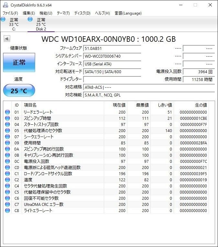The width and height of the screenshot is (218, 247).
Task: Click raw value 000000000F7F
Action: pos(194,124)
